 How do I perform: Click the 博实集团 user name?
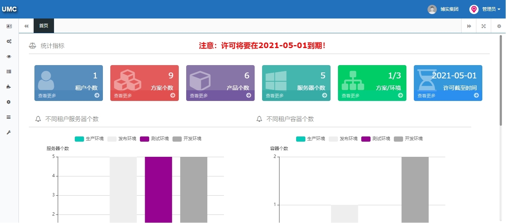[449, 9]
